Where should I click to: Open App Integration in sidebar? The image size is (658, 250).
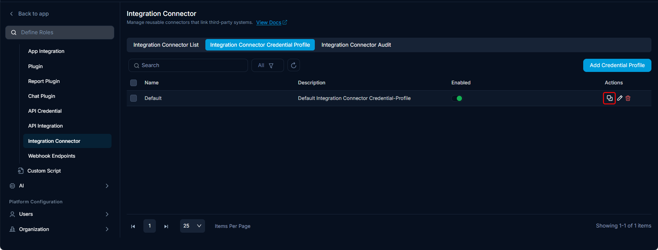(46, 51)
